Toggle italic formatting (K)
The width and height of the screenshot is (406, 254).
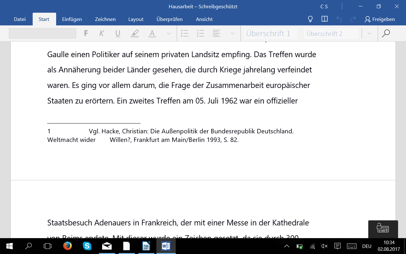coord(102,33)
